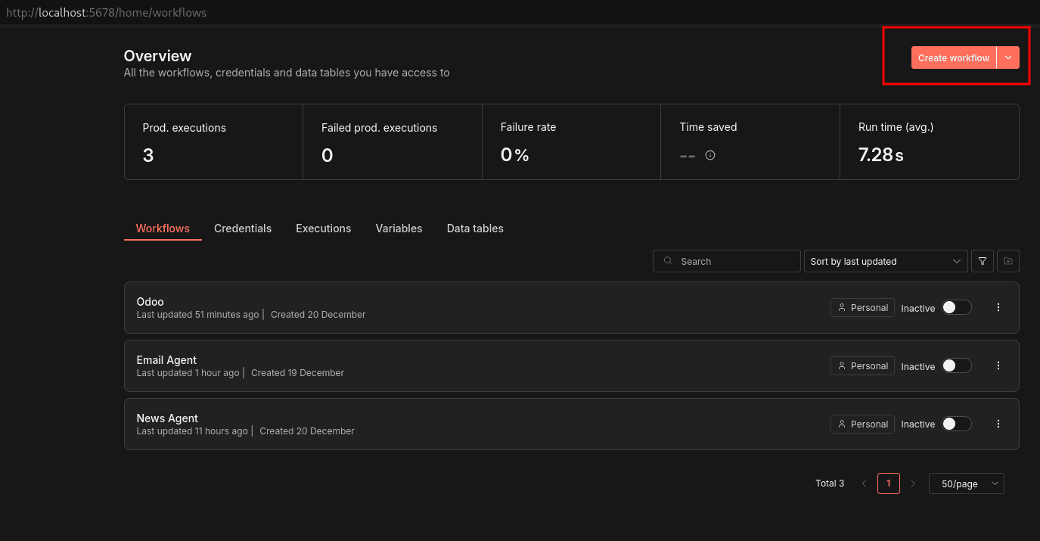The image size is (1040, 541).
Task: Open the News Agent workflow
Action: 167,418
